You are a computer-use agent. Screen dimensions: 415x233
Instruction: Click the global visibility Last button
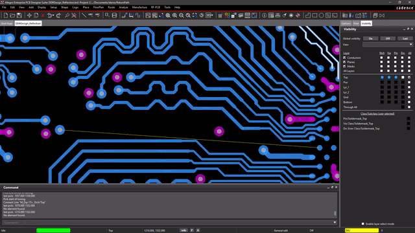(x=405, y=39)
